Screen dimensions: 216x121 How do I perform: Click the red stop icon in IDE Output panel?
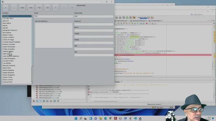coord(88,92)
